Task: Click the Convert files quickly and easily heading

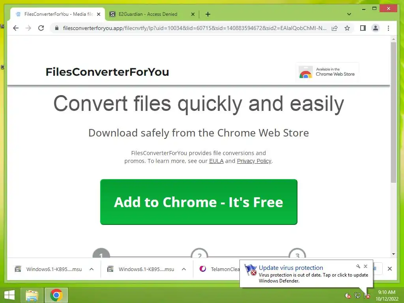Action: [x=199, y=104]
